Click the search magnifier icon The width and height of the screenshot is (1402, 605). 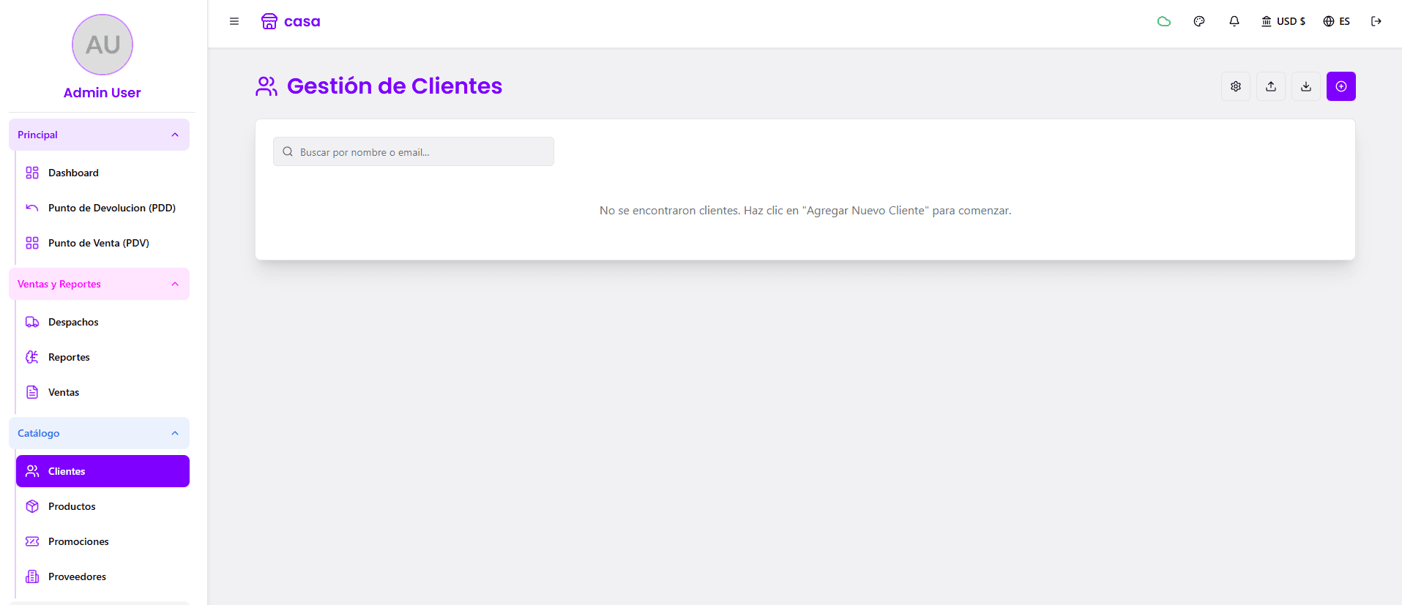(288, 151)
